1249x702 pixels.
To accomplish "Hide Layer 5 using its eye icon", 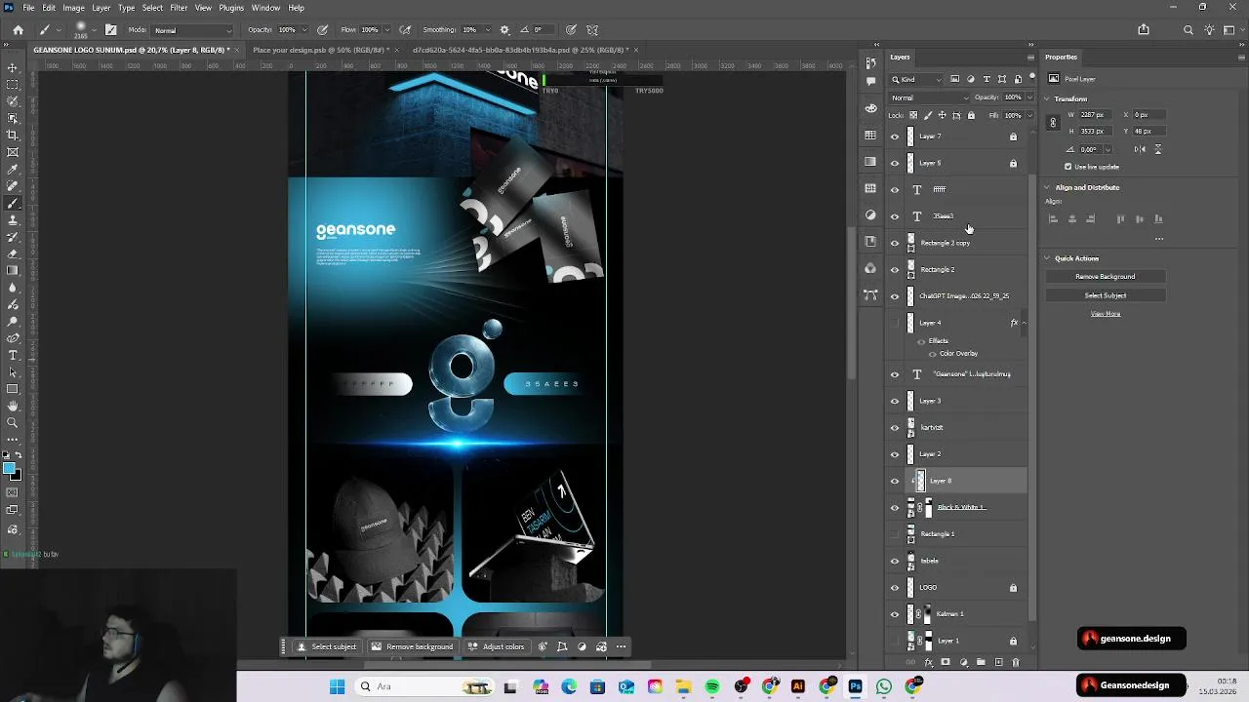I will click(895, 163).
